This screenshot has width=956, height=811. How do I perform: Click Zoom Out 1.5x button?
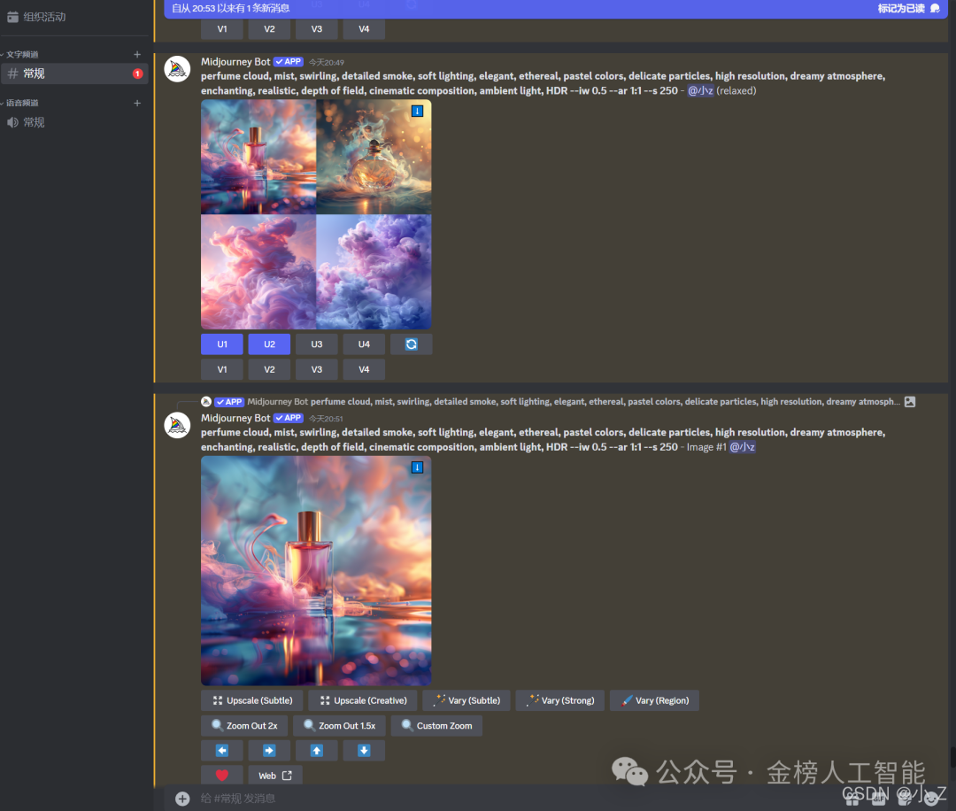339,726
